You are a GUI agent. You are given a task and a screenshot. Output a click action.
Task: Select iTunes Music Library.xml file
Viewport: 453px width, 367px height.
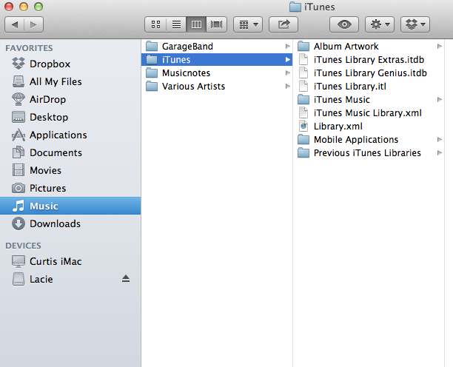[x=369, y=112]
